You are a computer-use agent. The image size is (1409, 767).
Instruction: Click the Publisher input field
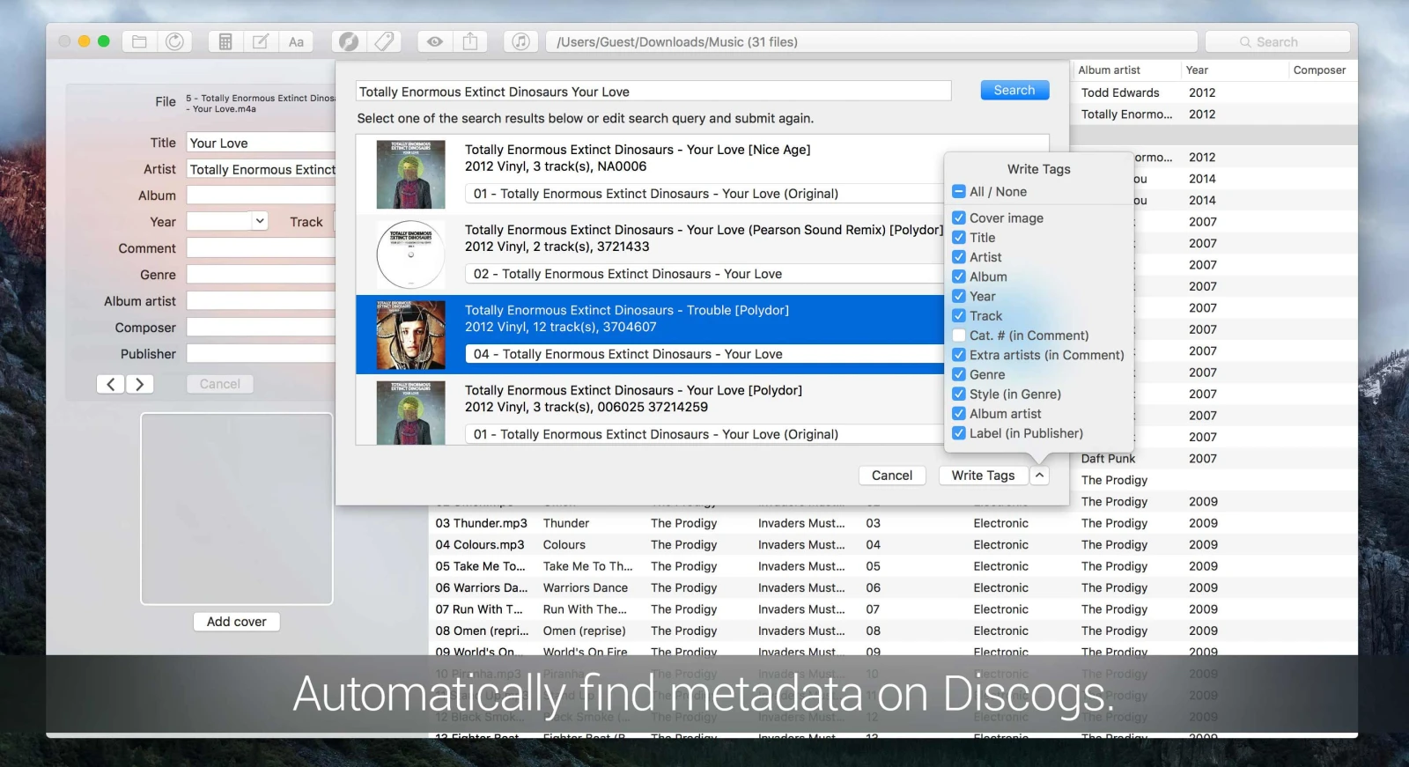(261, 354)
